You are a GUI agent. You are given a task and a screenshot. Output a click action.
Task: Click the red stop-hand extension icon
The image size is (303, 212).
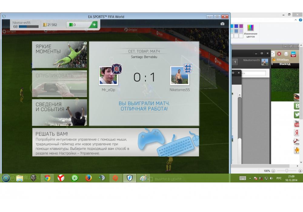pyautogui.click(x=279, y=54)
